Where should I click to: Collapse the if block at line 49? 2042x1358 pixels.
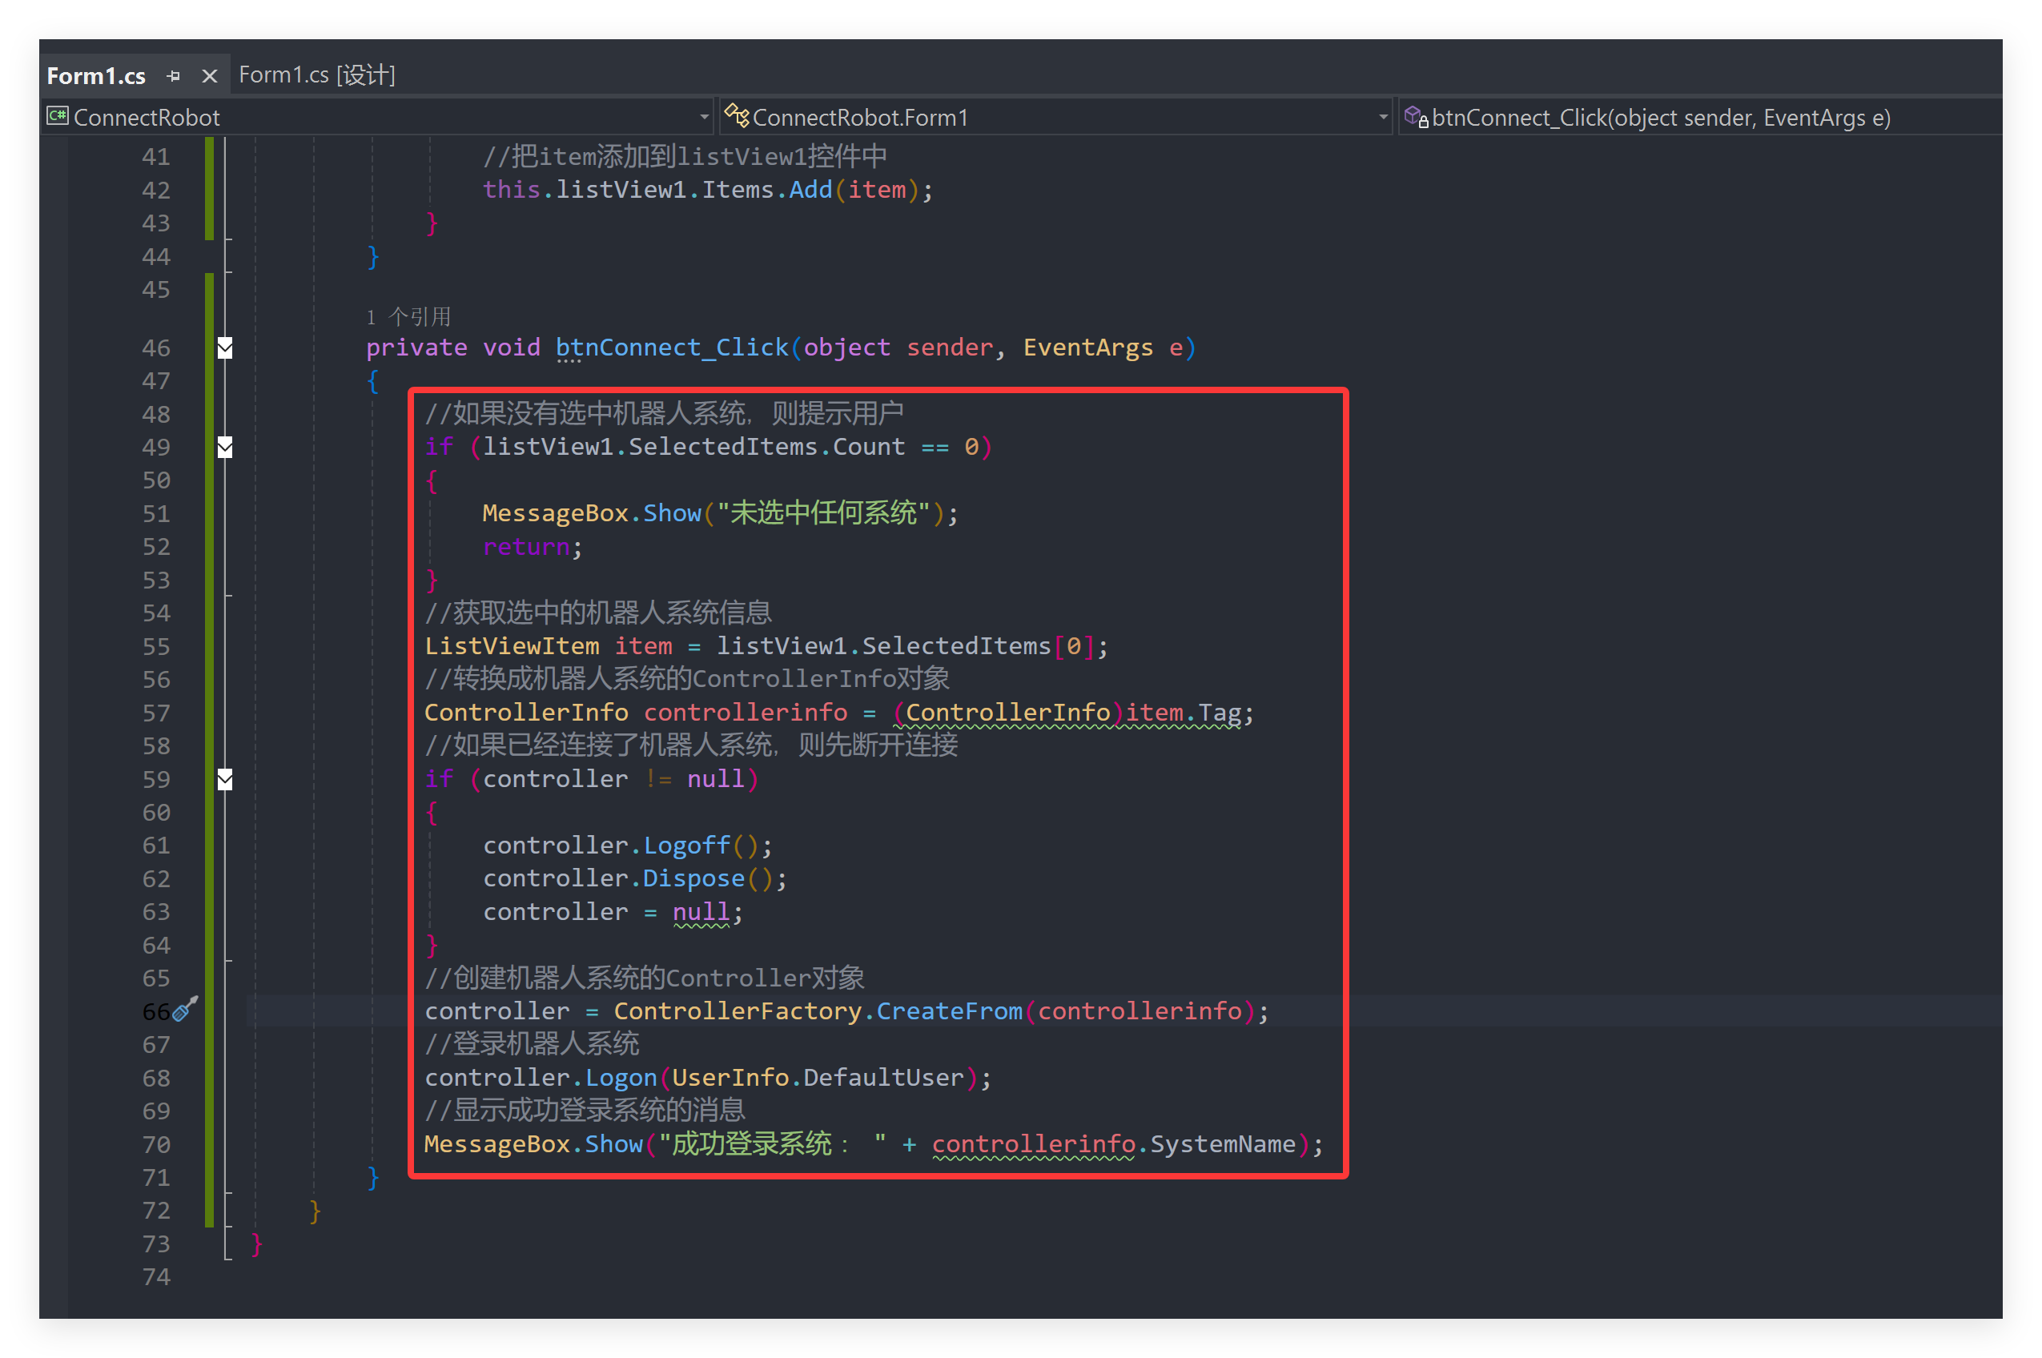click(x=225, y=448)
